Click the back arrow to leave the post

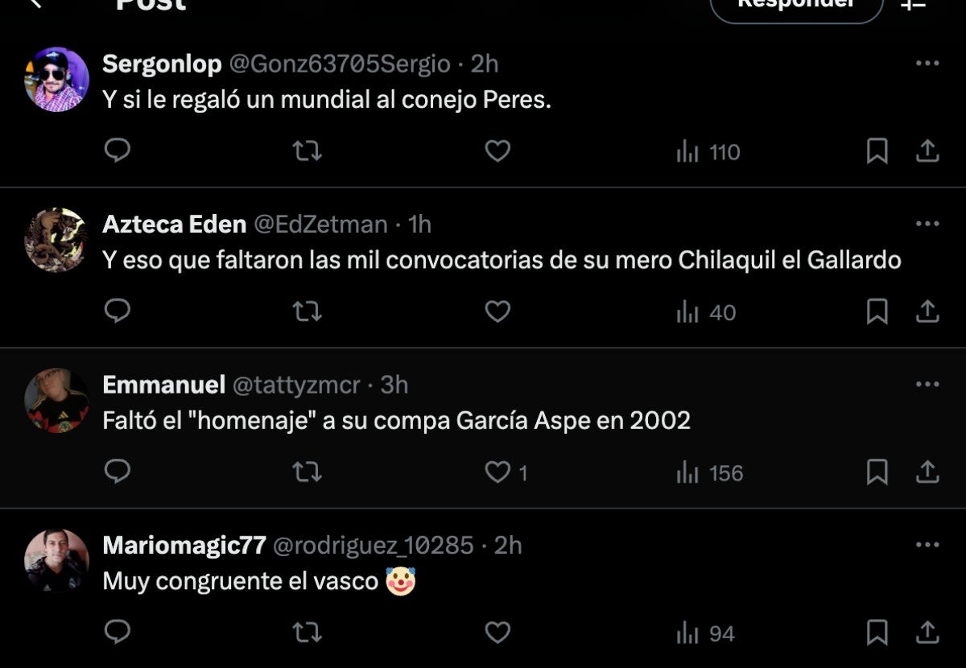pos(34,6)
